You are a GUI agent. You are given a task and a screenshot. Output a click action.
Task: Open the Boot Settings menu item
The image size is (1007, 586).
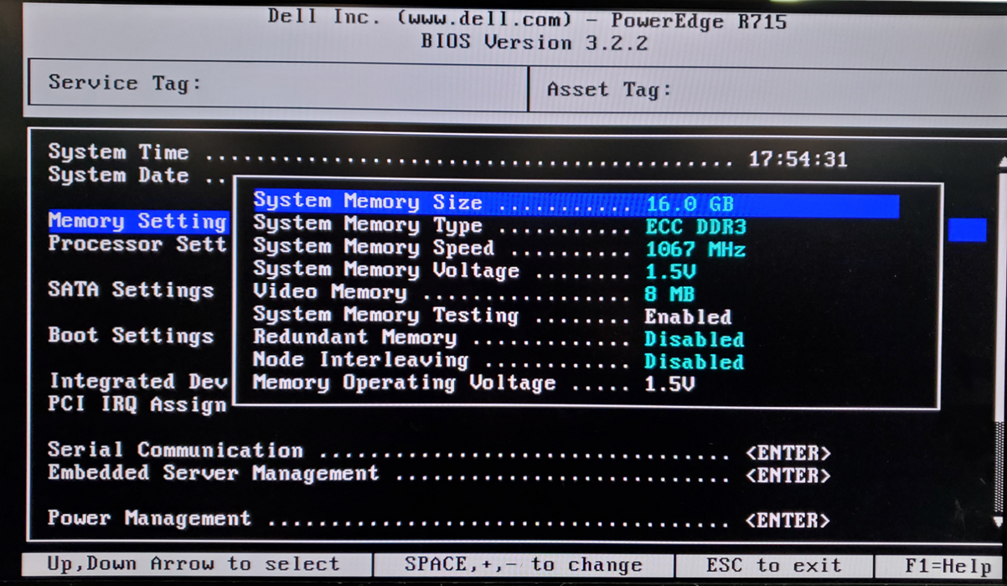(131, 336)
